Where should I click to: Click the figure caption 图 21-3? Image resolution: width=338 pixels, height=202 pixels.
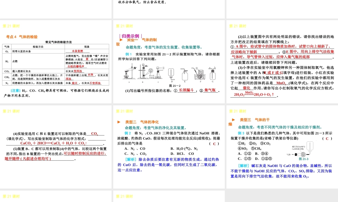(x=304, y=159)
